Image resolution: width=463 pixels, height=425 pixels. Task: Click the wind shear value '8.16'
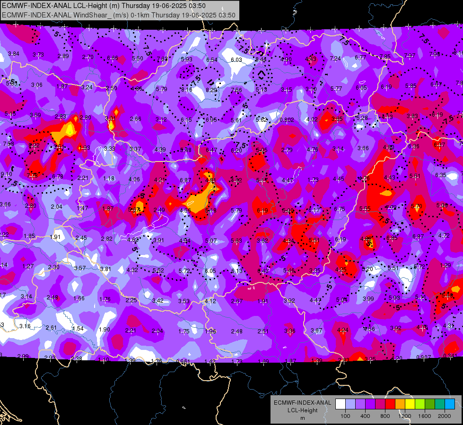coord(187,90)
